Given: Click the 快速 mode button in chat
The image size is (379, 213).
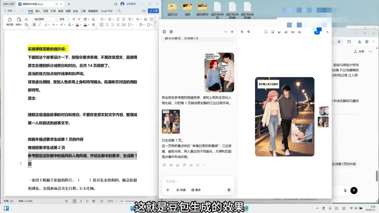Looking at the screenshot, I should pyautogui.click(x=181, y=190).
